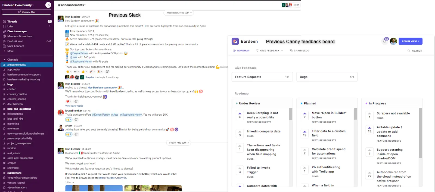Click krunal temkar's avatar
This screenshot has height=192, width=435.
(x=61, y=112)
